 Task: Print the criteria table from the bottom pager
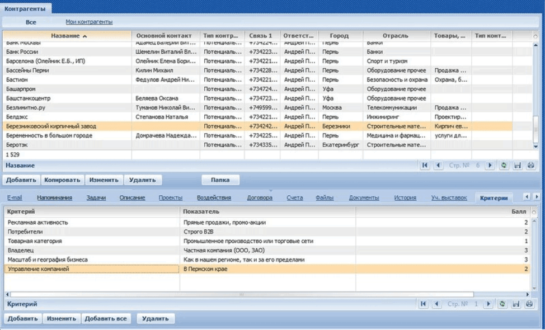pos(529,304)
